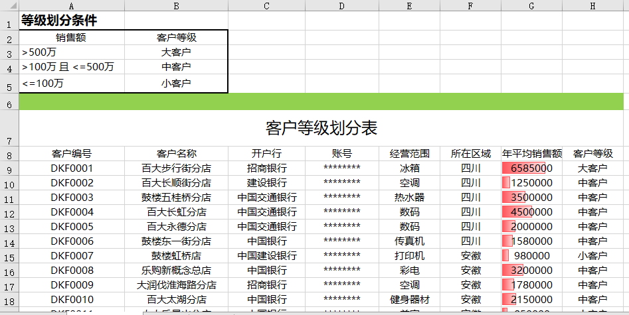Viewport: 629px width, 315px height.
Task: Select the 健身器材 business scope cell
Action: [409, 300]
